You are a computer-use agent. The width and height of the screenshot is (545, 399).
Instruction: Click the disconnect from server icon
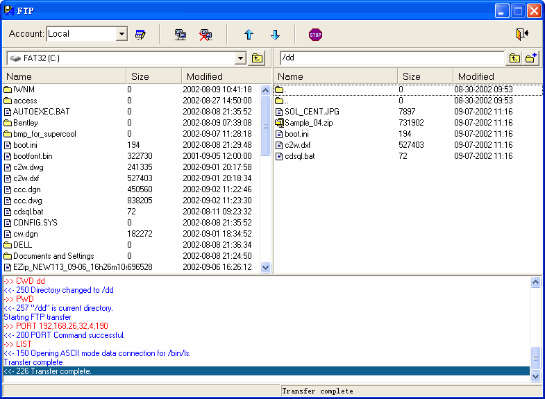point(206,34)
